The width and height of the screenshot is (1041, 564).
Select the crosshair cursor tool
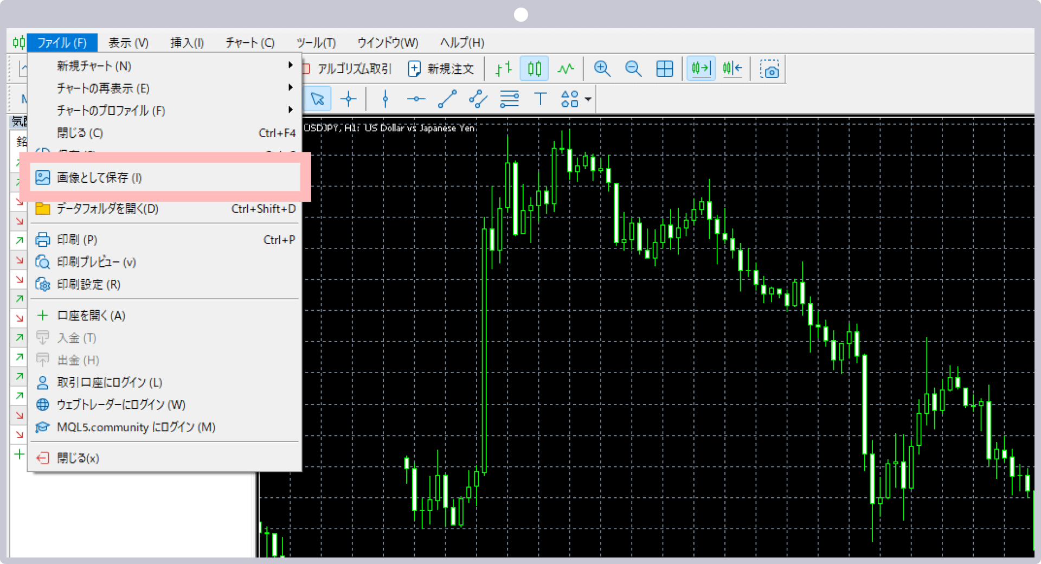(x=348, y=99)
